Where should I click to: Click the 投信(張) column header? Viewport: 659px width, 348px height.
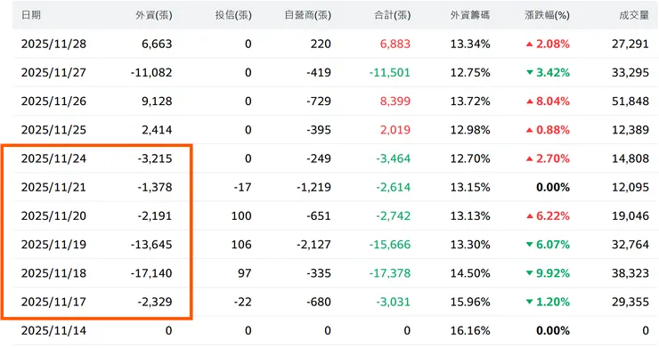point(233,15)
